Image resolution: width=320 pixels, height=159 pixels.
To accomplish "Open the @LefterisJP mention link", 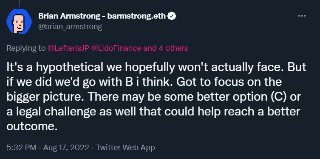I will [68, 48].
